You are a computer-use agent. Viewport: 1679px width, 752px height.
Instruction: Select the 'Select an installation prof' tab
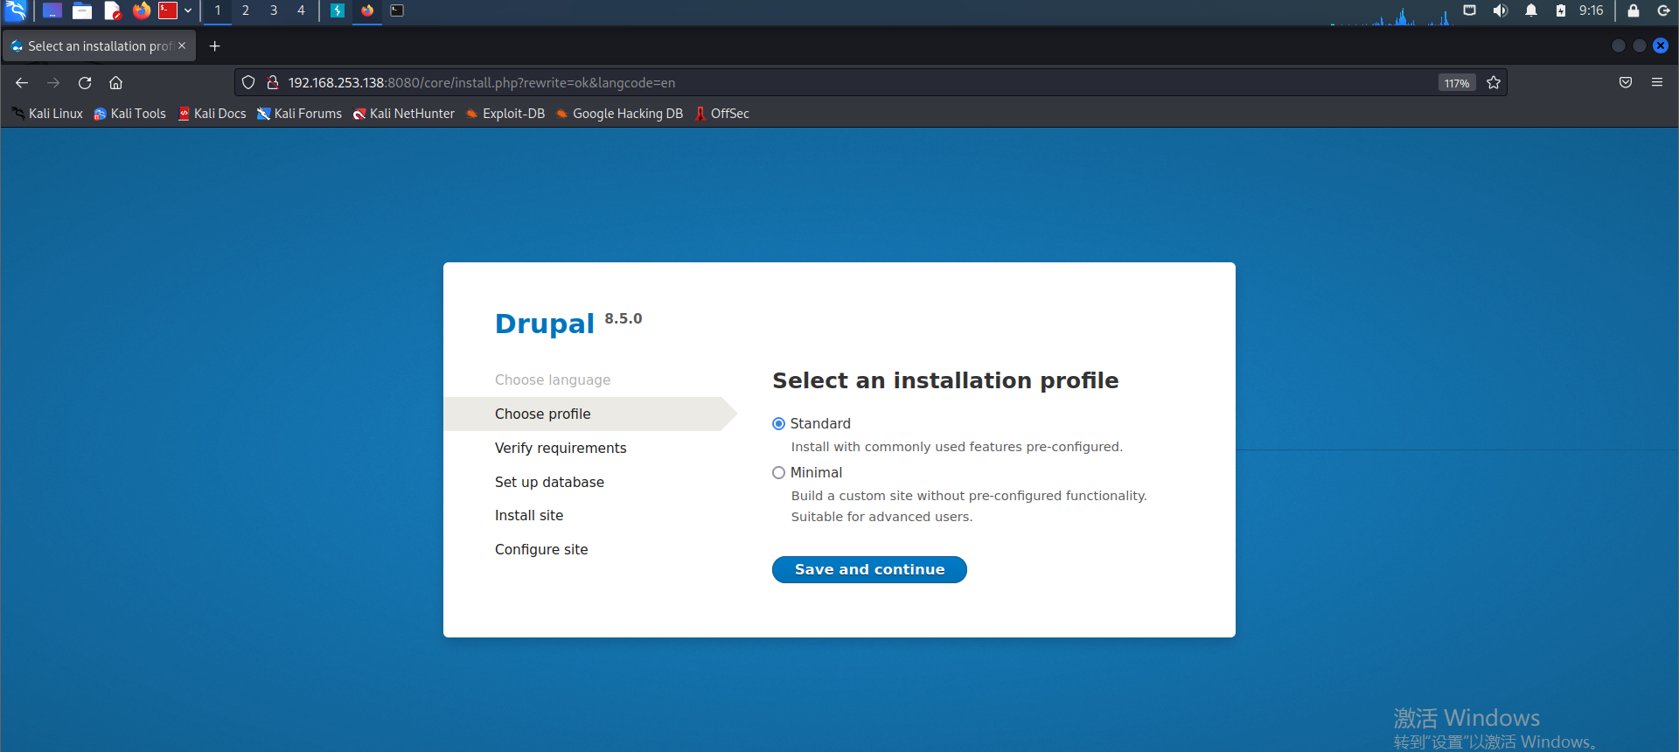pyautogui.click(x=98, y=45)
